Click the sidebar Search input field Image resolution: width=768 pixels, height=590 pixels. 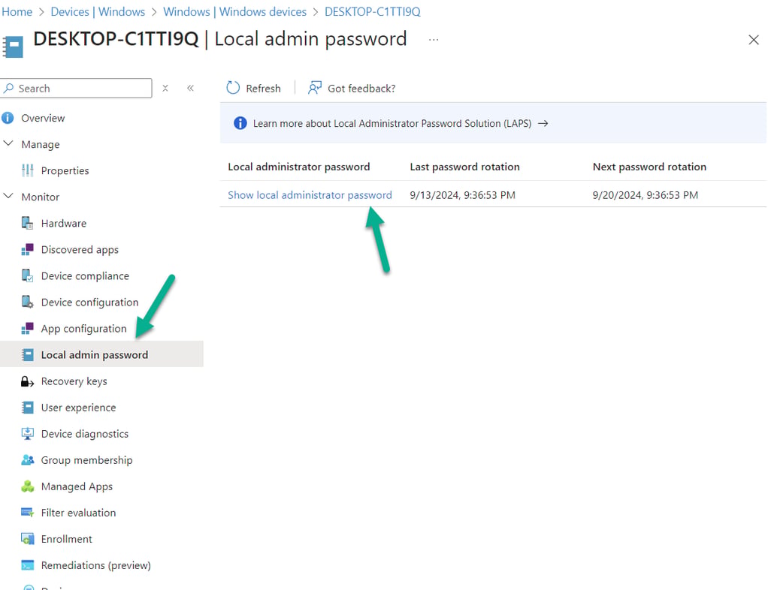76,88
